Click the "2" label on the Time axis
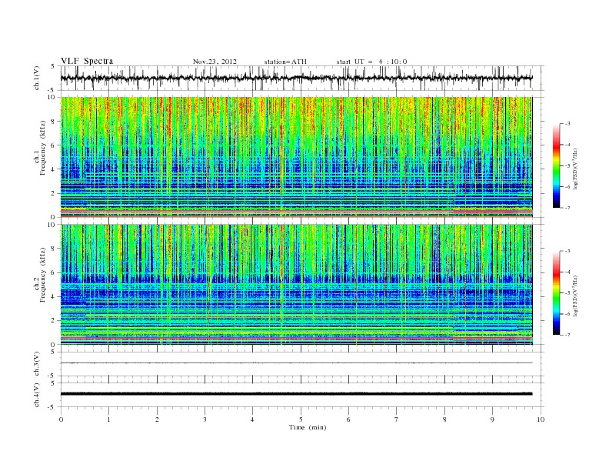Viewport: 609px width, 471px height. click(157, 419)
